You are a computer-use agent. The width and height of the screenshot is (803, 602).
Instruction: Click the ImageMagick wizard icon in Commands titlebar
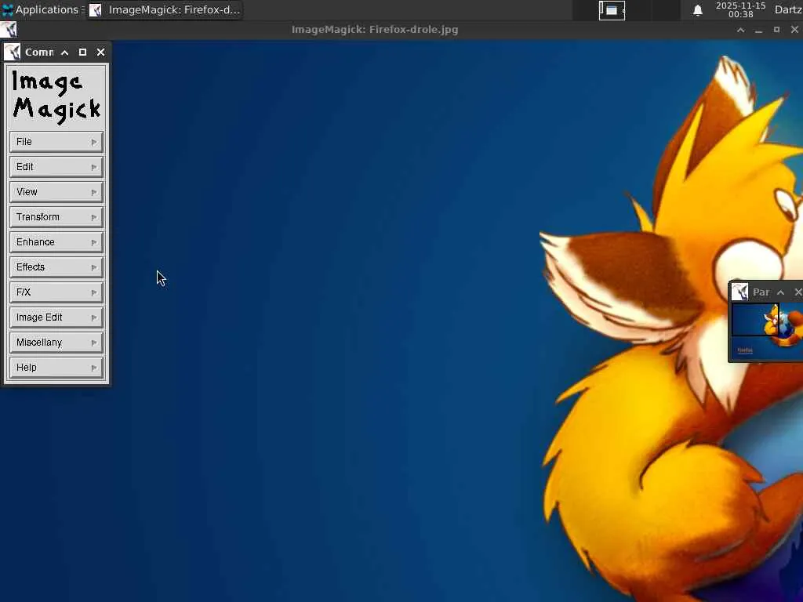[13, 53]
